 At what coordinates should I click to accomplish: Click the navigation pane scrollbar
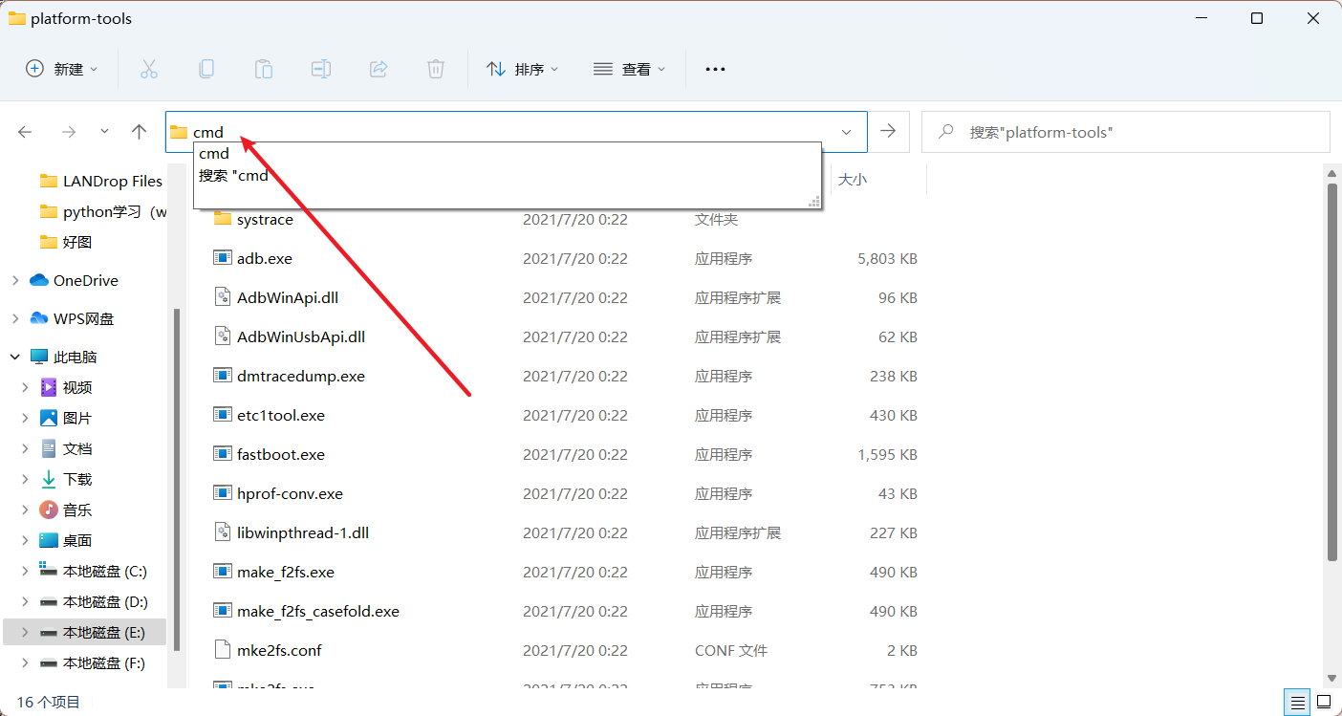(x=176, y=478)
